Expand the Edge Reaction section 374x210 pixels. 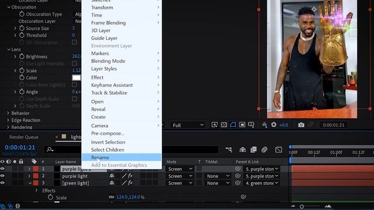click(8, 120)
